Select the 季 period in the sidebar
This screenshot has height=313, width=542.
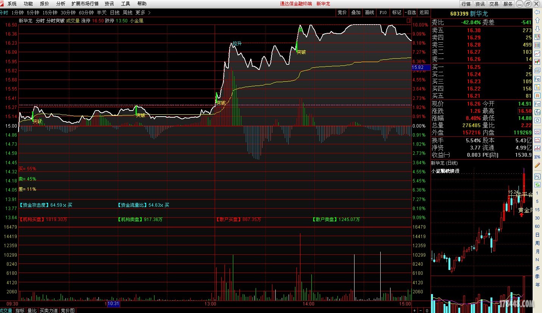[537, 277]
